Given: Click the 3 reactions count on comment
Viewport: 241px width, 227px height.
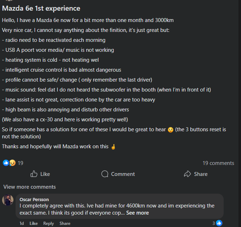Looking at the screenshot, I should tap(213, 223).
